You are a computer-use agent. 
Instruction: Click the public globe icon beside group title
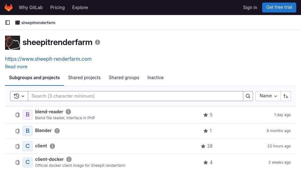98,42
